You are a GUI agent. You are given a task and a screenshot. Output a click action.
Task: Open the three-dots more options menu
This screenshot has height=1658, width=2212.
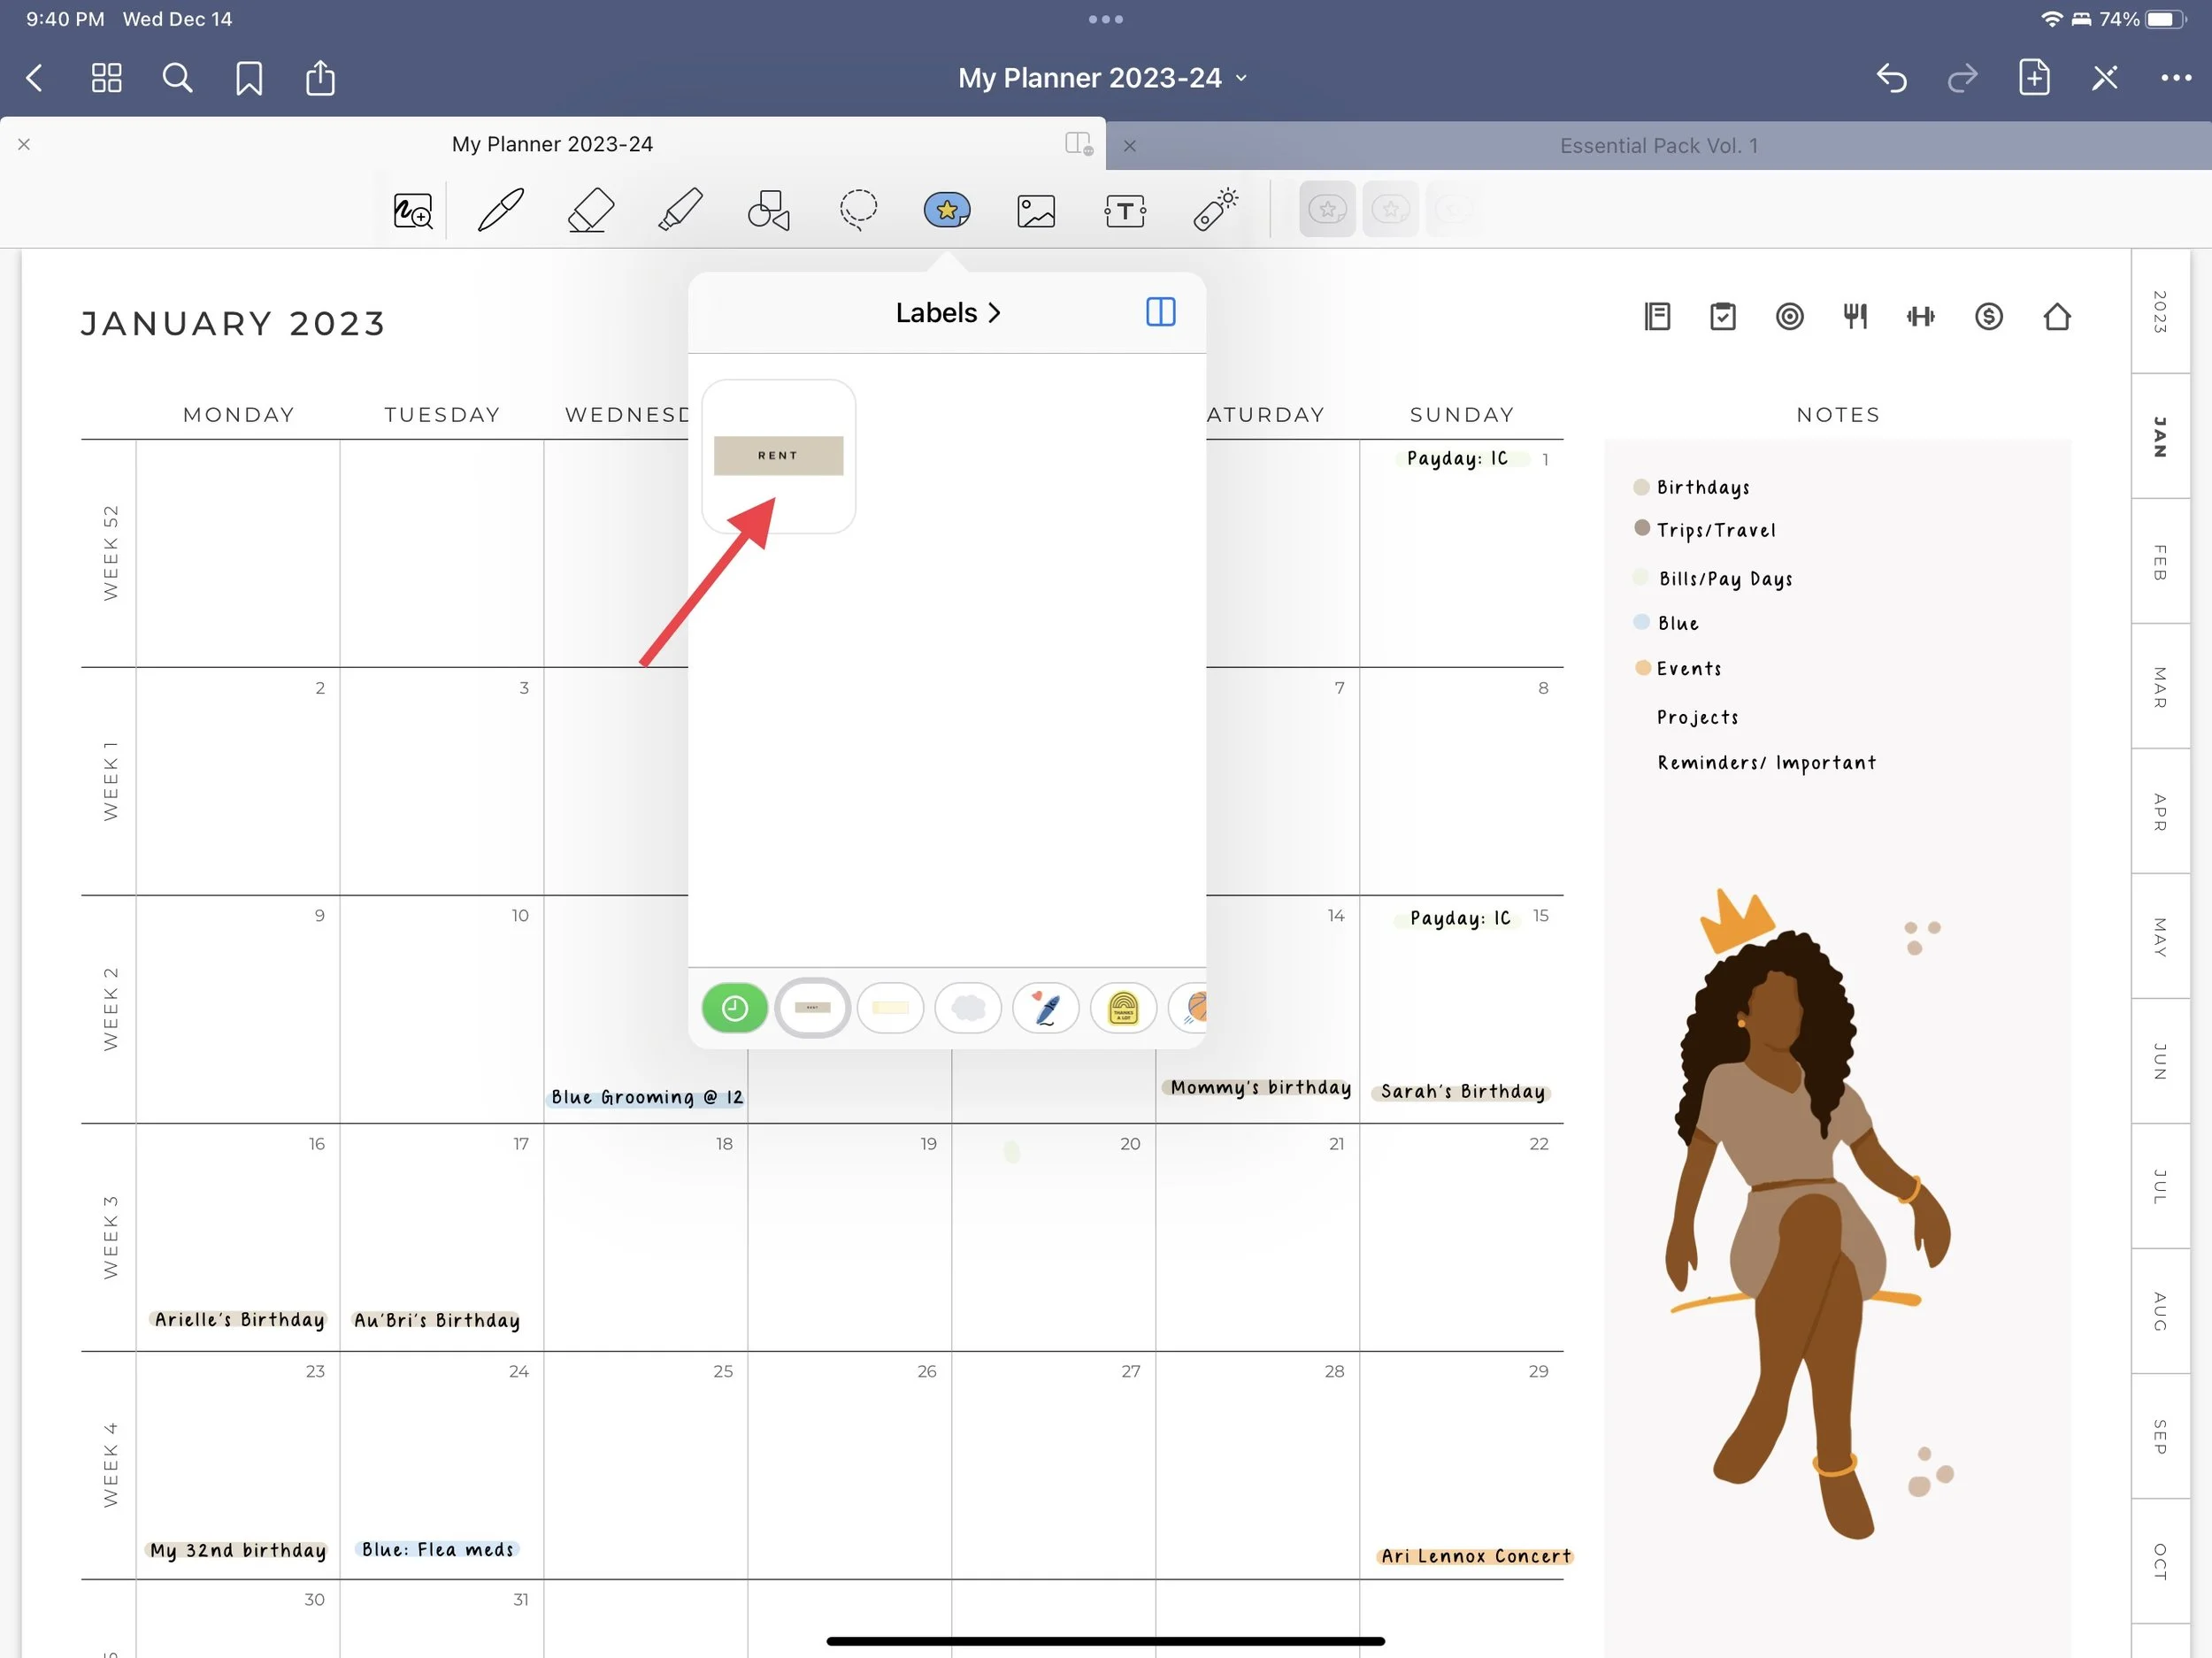tap(2175, 78)
